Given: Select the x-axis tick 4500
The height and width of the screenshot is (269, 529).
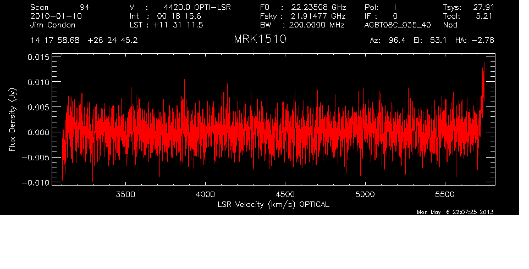Looking at the screenshot, I should [285, 194].
